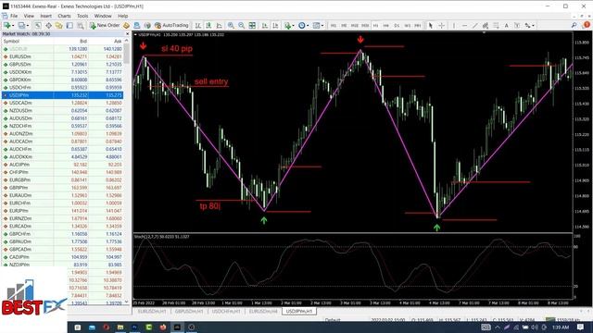Switch to the USDCHFm,H1 chart tab

tap(226, 312)
